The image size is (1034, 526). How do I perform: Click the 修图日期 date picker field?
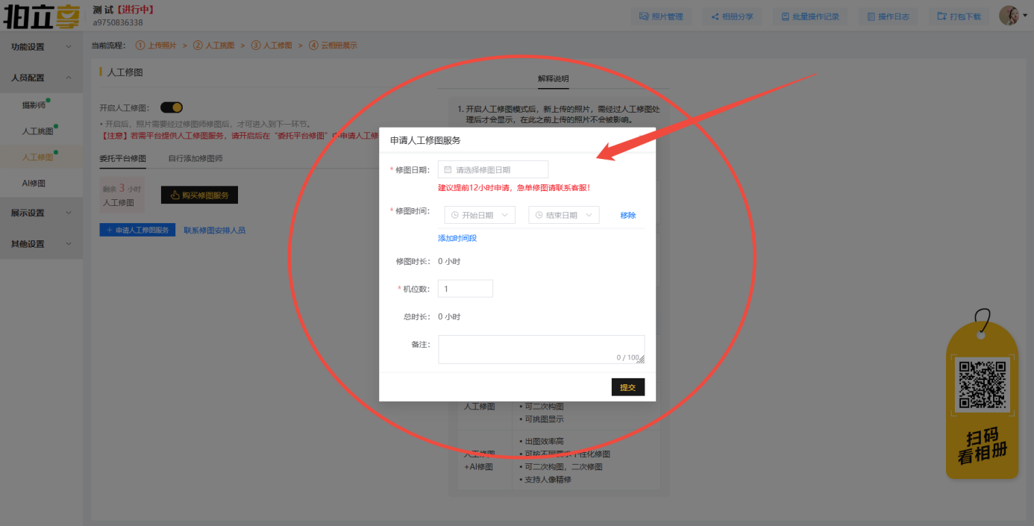click(493, 169)
